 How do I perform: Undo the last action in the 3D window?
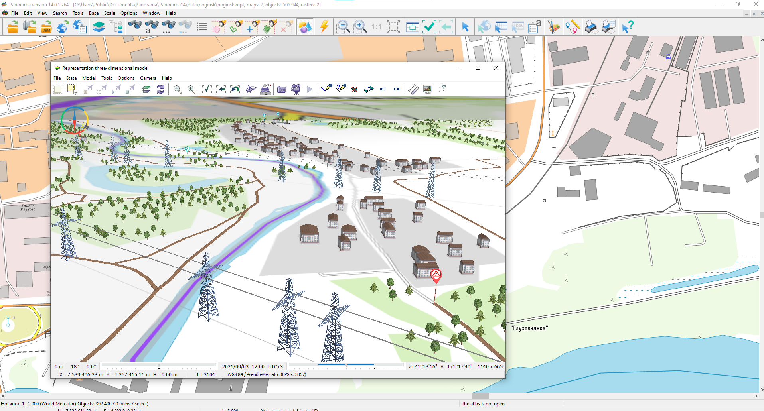coord(382,89)
